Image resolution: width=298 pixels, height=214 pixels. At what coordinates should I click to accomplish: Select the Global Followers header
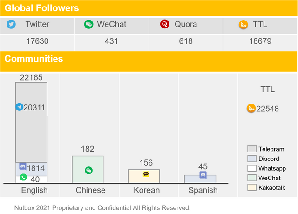(42, 8)
